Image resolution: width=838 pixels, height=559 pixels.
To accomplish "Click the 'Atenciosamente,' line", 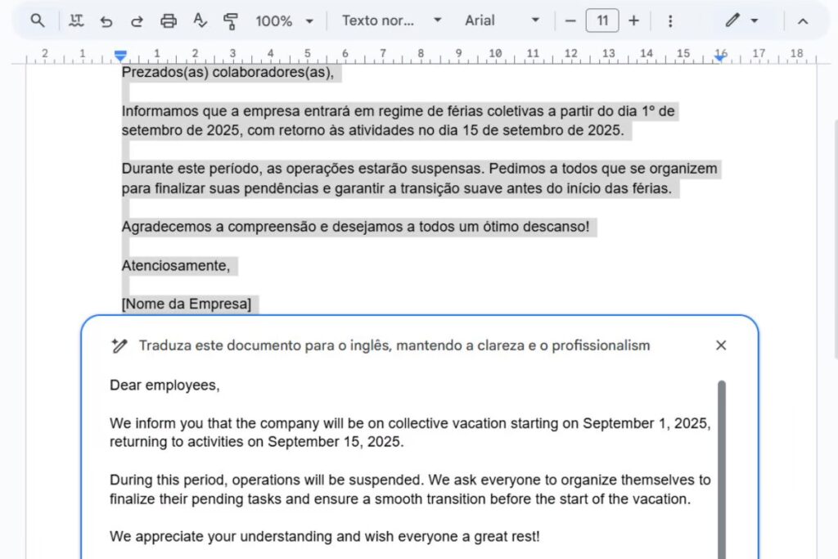I will click(x=176, y=266).
